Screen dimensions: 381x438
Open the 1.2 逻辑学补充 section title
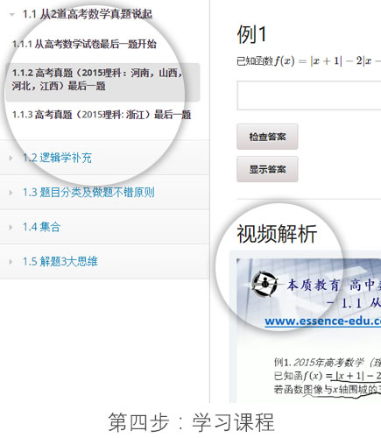[57, 158]
